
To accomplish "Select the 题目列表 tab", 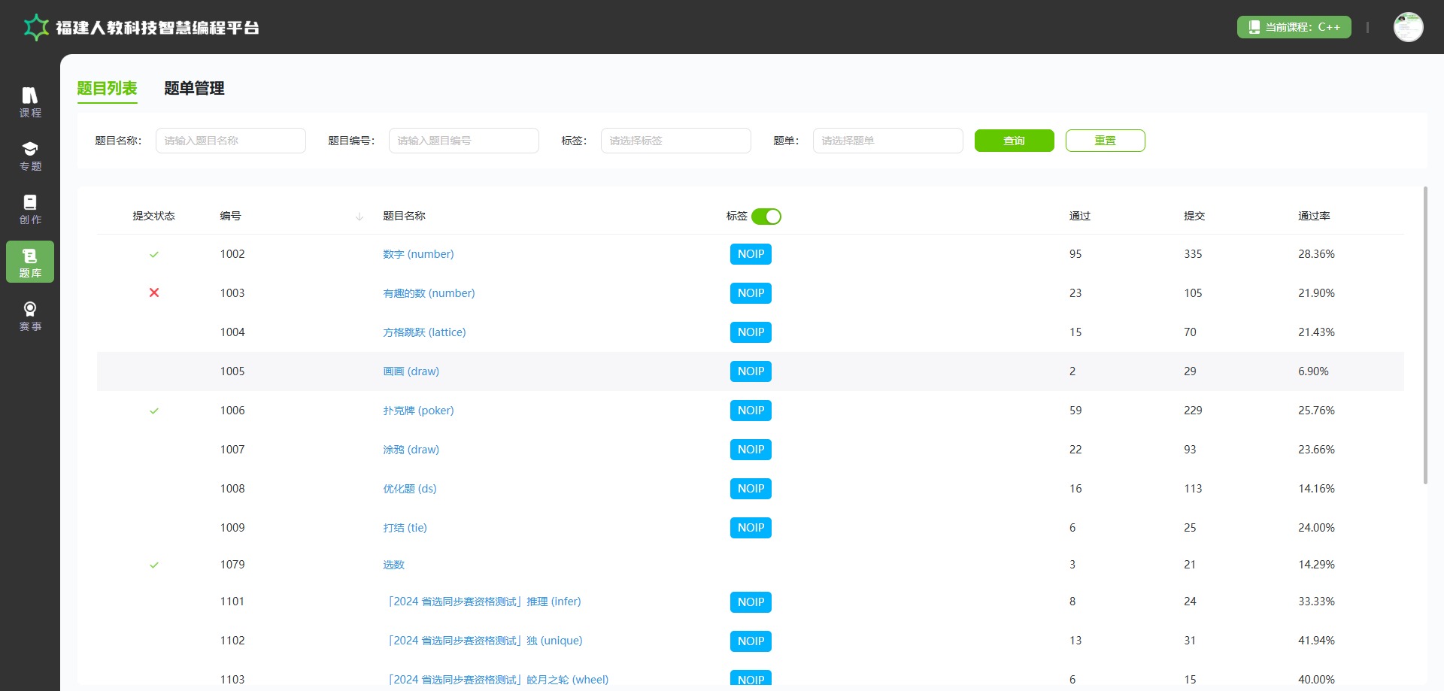I will pos(107,89).
